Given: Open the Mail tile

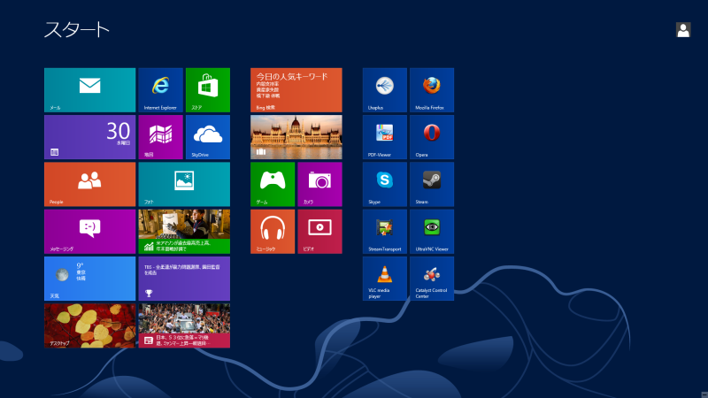Looking at the screenshot, I should (90, 90).
